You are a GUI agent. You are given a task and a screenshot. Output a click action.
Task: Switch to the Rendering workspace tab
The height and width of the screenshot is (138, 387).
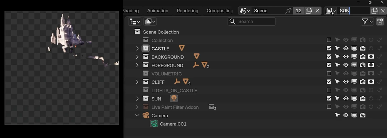[x=187, y=11]
